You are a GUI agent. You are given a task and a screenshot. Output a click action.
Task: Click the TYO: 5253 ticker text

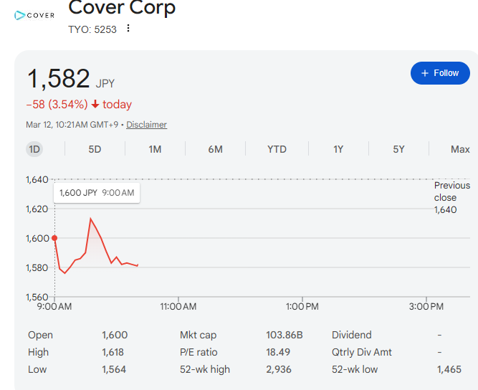point(92,29)
